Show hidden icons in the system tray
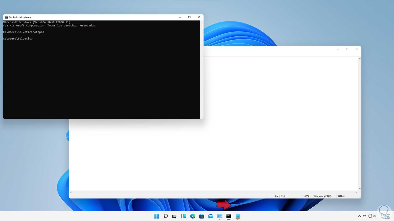 click(359, 216)
